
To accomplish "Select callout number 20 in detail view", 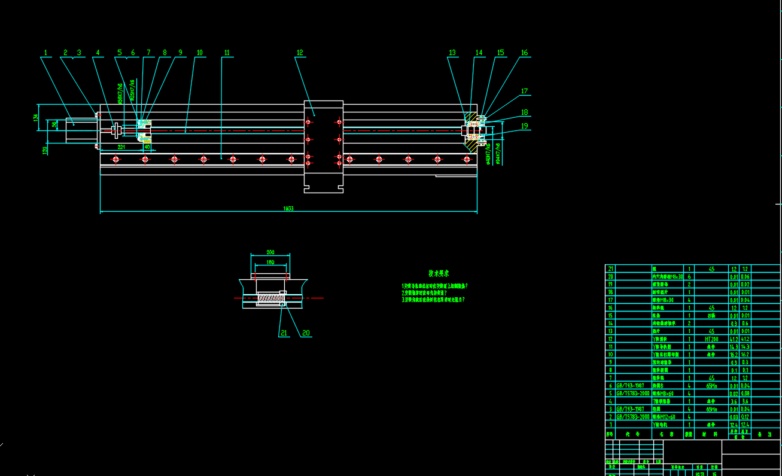I will click(x=306, y=333).
